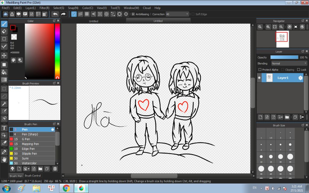The height and width of the screenshot is (193, 309).
Task: Select the Eyedropper tool
Action: click(4, 152)
